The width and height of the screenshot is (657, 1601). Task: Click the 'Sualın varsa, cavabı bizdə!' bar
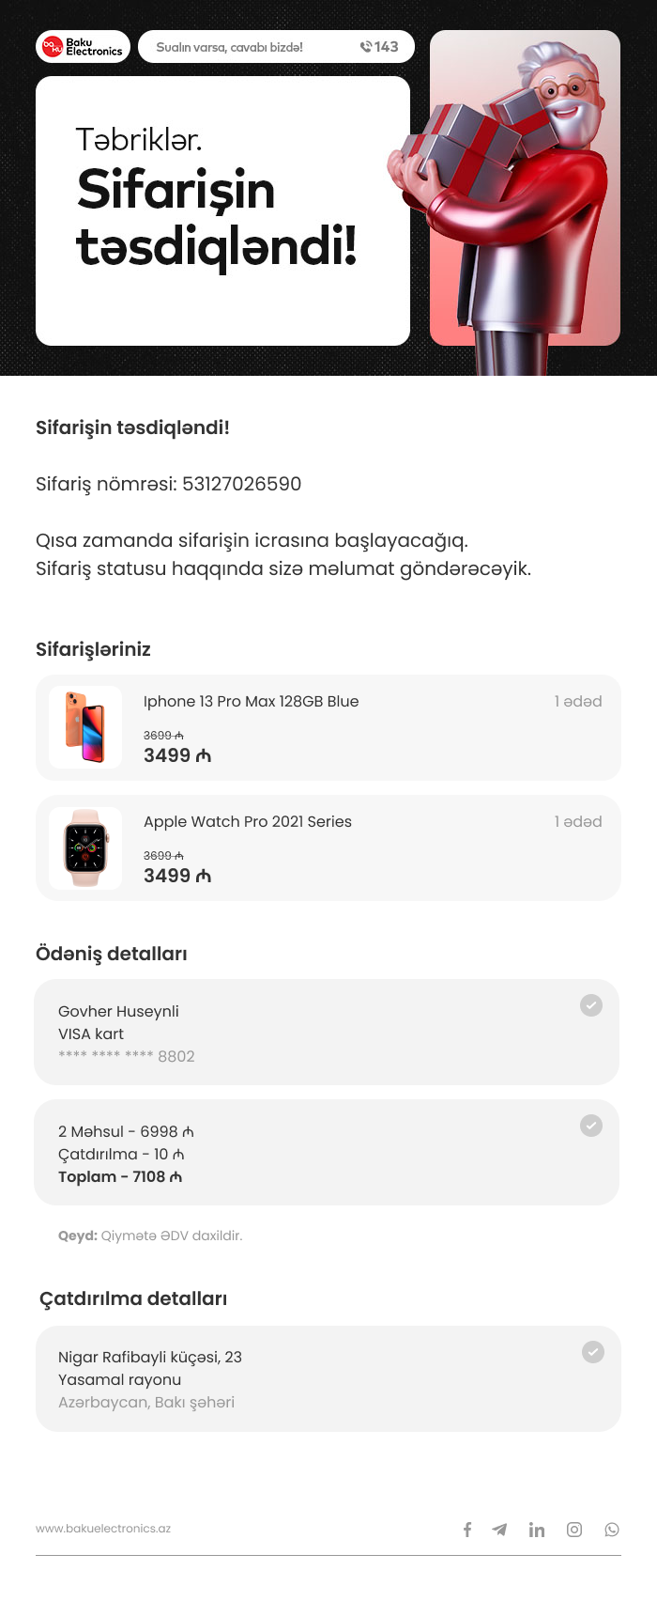point(276,47)
